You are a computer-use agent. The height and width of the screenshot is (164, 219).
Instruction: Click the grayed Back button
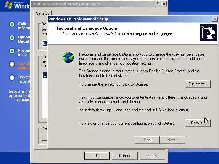(147, 140)
